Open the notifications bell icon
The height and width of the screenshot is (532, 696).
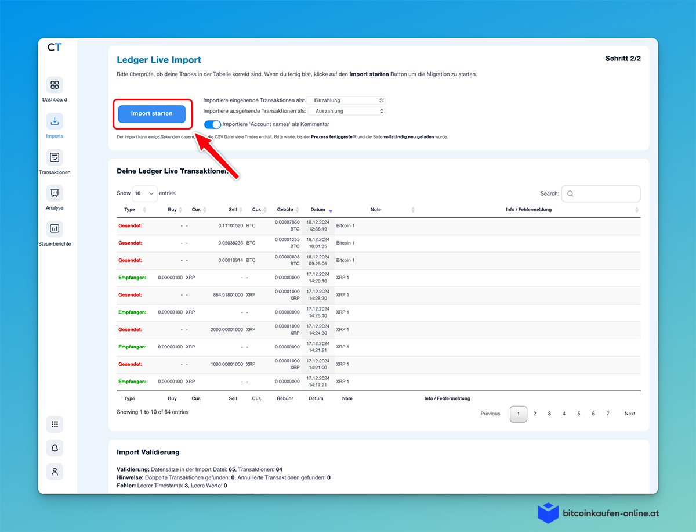[55, 448]
